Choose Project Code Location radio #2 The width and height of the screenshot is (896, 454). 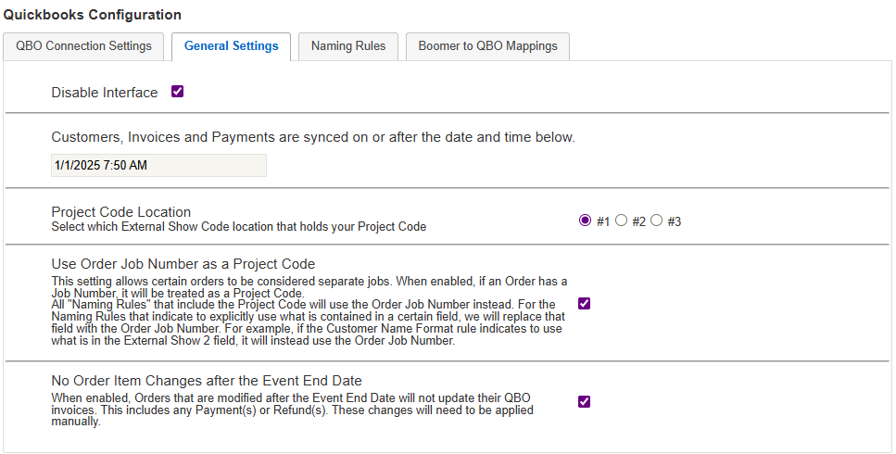pyautogui.click(x=622, y=221)
